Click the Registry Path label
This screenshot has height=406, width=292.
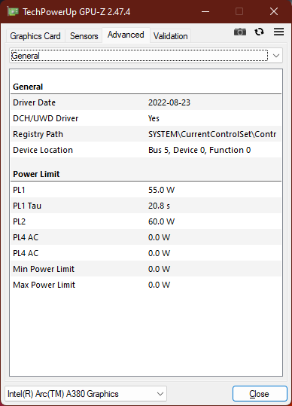pos(38,134)
